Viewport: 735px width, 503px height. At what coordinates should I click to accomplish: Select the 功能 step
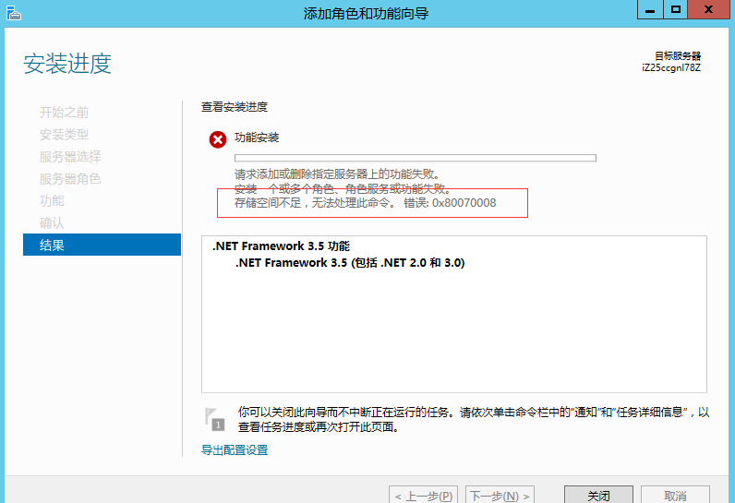[52, 200]
